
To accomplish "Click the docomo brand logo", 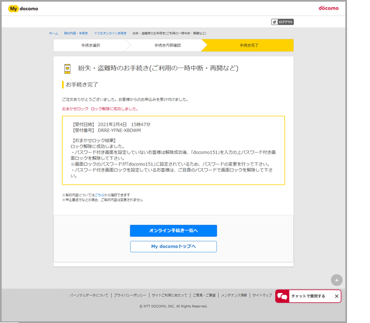I will 328,8.
